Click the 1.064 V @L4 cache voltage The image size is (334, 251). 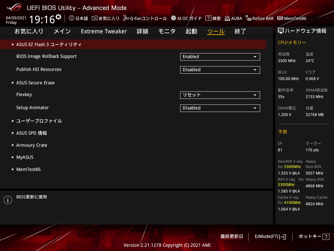tap(289, 209)
